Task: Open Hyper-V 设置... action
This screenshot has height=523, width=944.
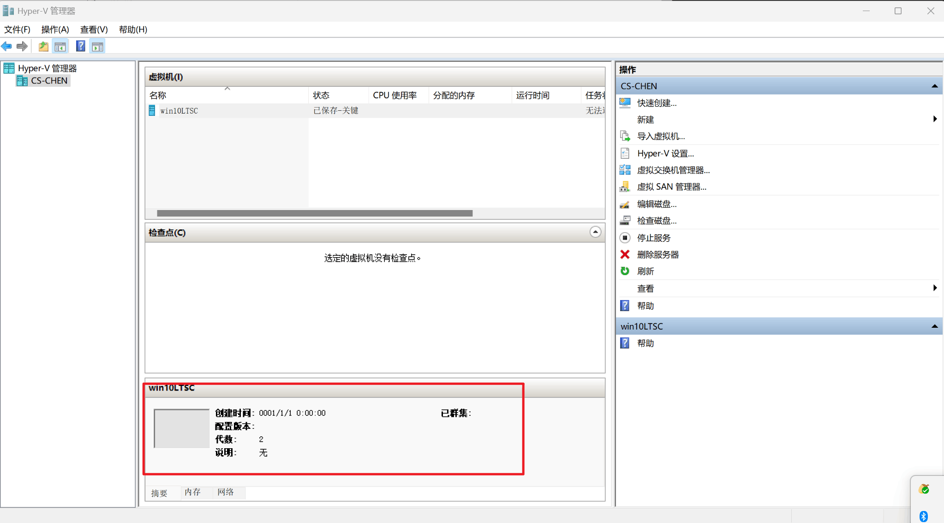Action: click(665, 153)
